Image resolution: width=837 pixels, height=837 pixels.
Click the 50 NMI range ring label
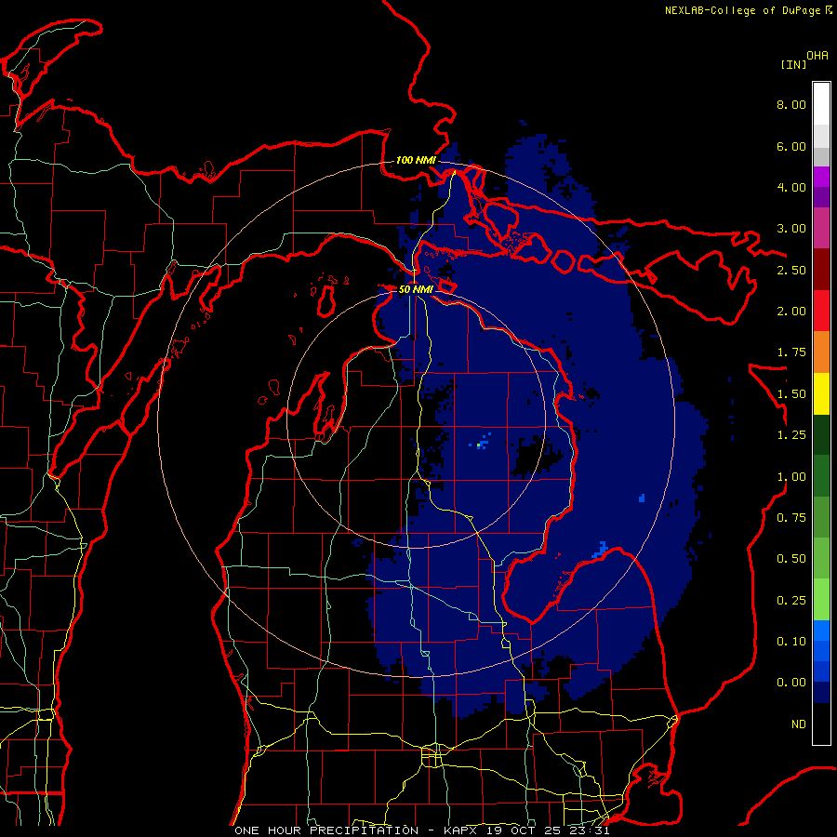[416, 289]
